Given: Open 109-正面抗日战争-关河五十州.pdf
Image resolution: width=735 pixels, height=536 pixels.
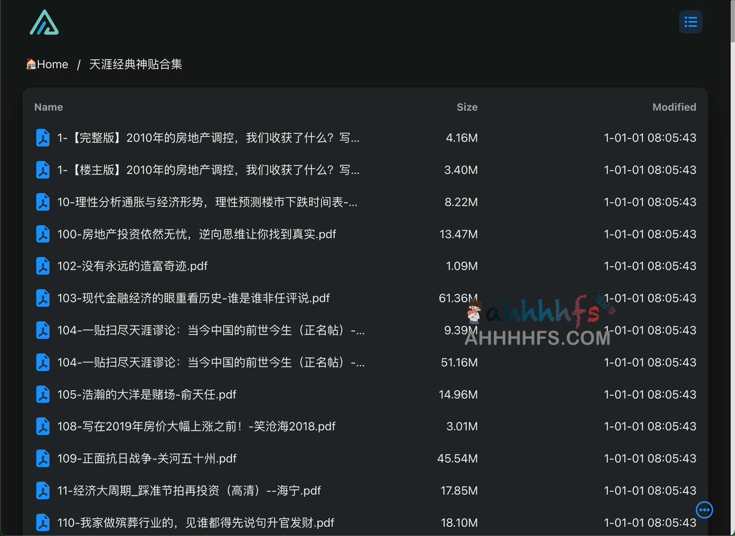Looking at the screenshot, I should (x=147, y=458).
